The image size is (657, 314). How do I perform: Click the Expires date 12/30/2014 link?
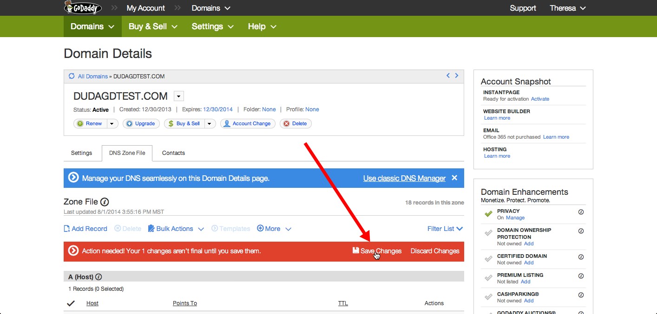(218, 109)
